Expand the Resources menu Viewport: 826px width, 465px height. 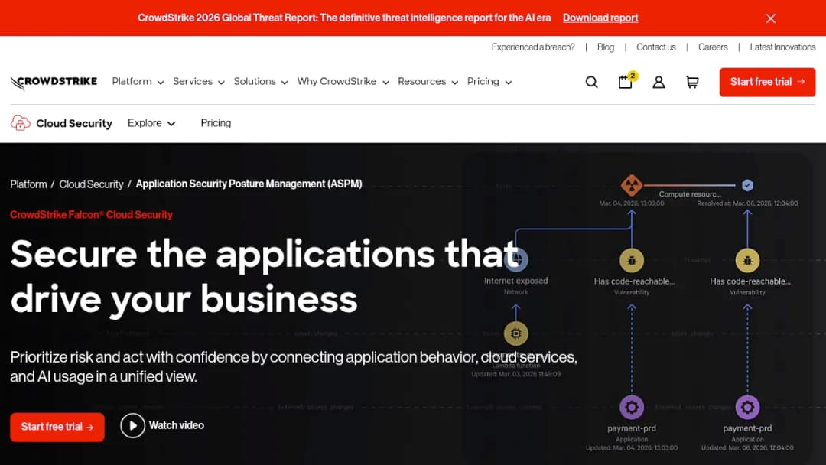point(428,82)
